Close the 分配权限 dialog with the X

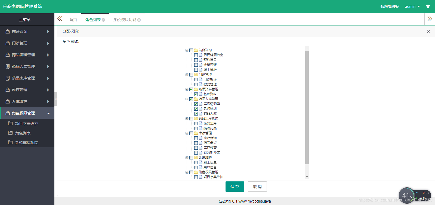click(x=429, y=31)
